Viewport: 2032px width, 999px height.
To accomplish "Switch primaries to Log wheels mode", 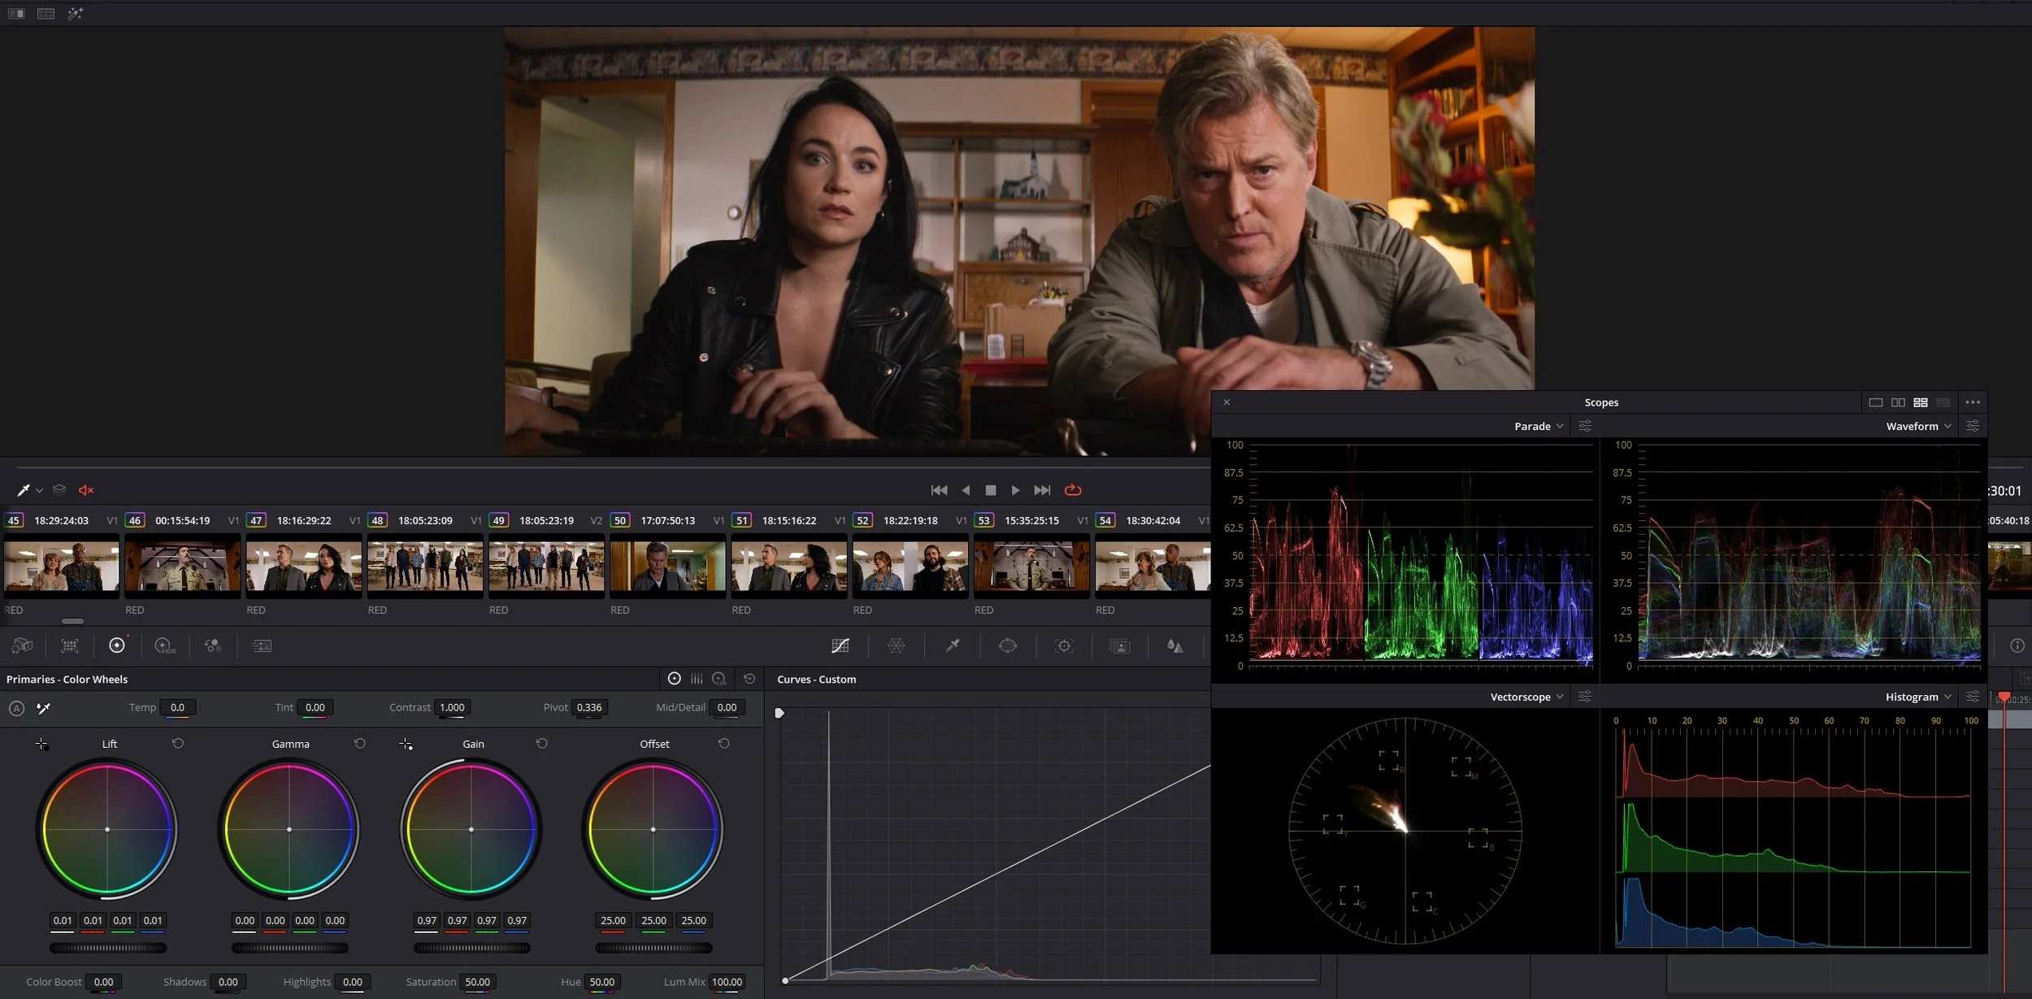I will click(719, 679).
